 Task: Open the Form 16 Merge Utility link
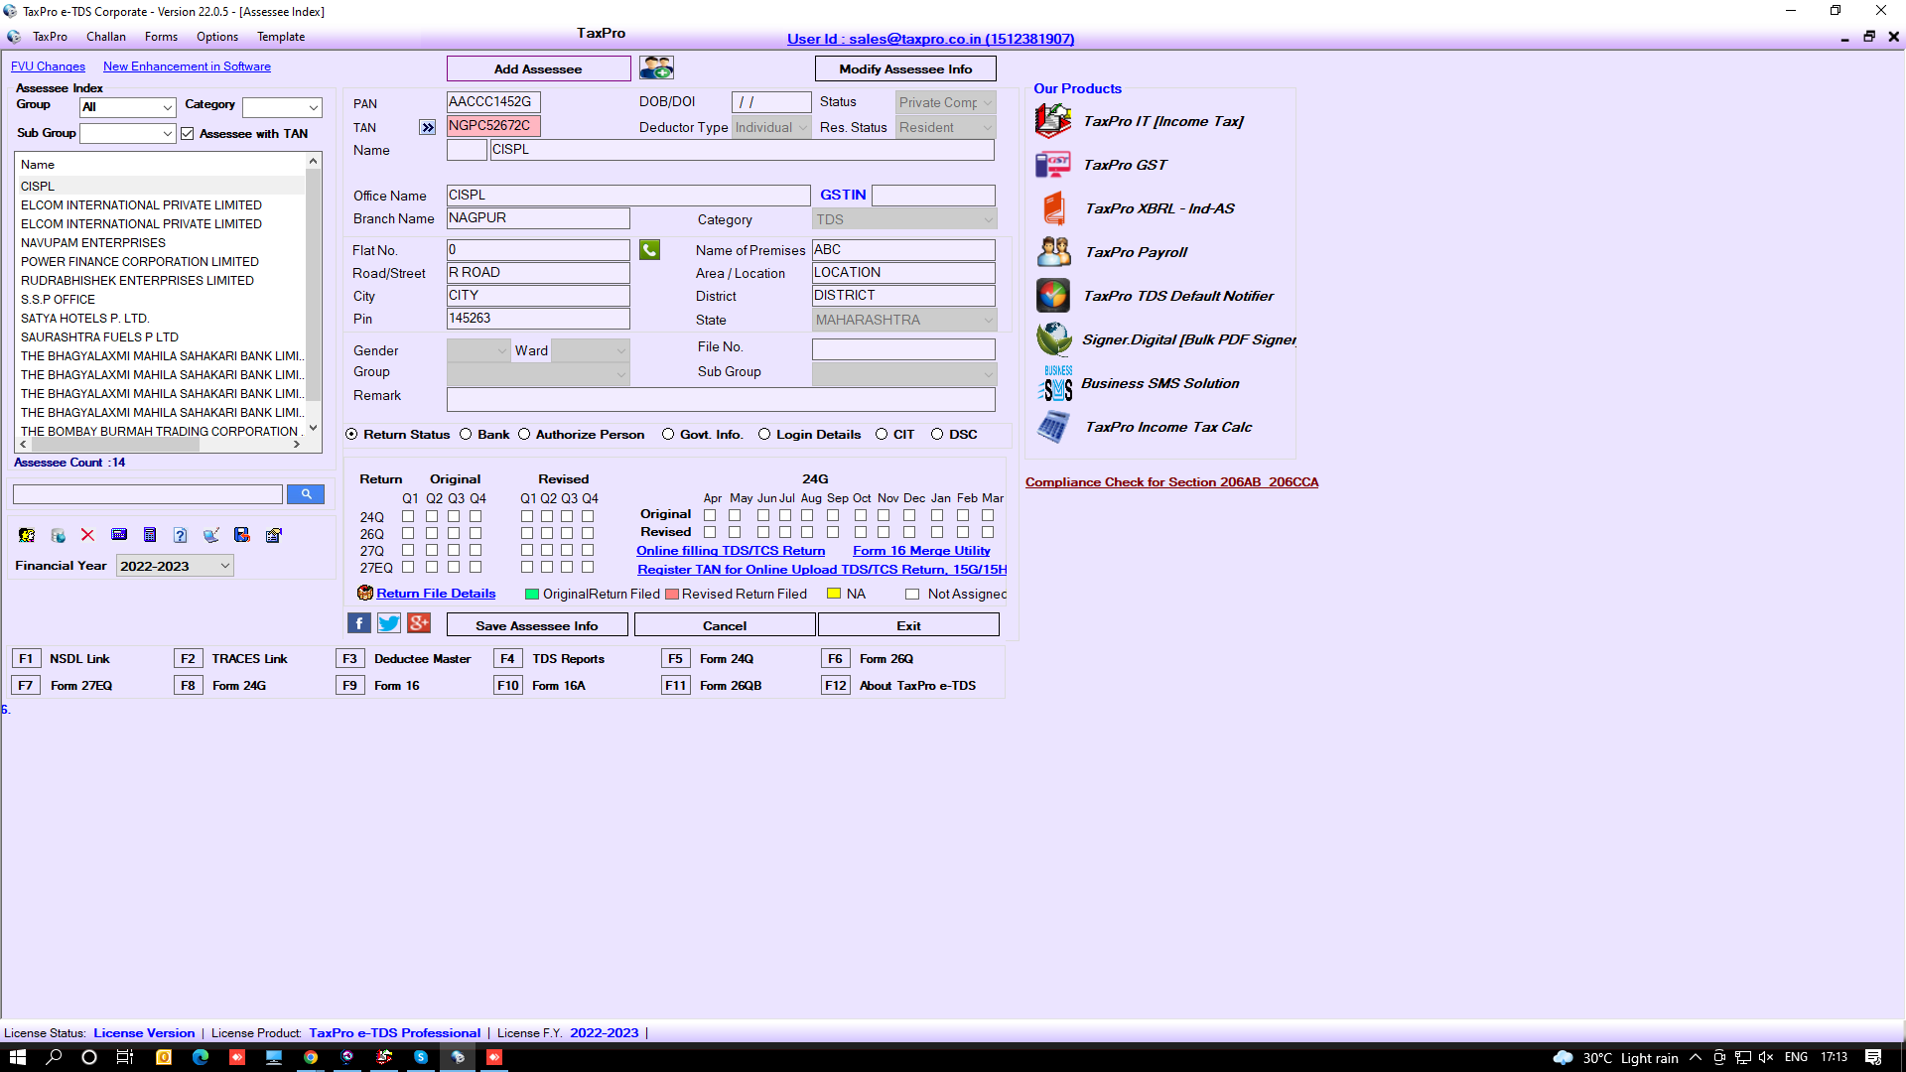921,551
